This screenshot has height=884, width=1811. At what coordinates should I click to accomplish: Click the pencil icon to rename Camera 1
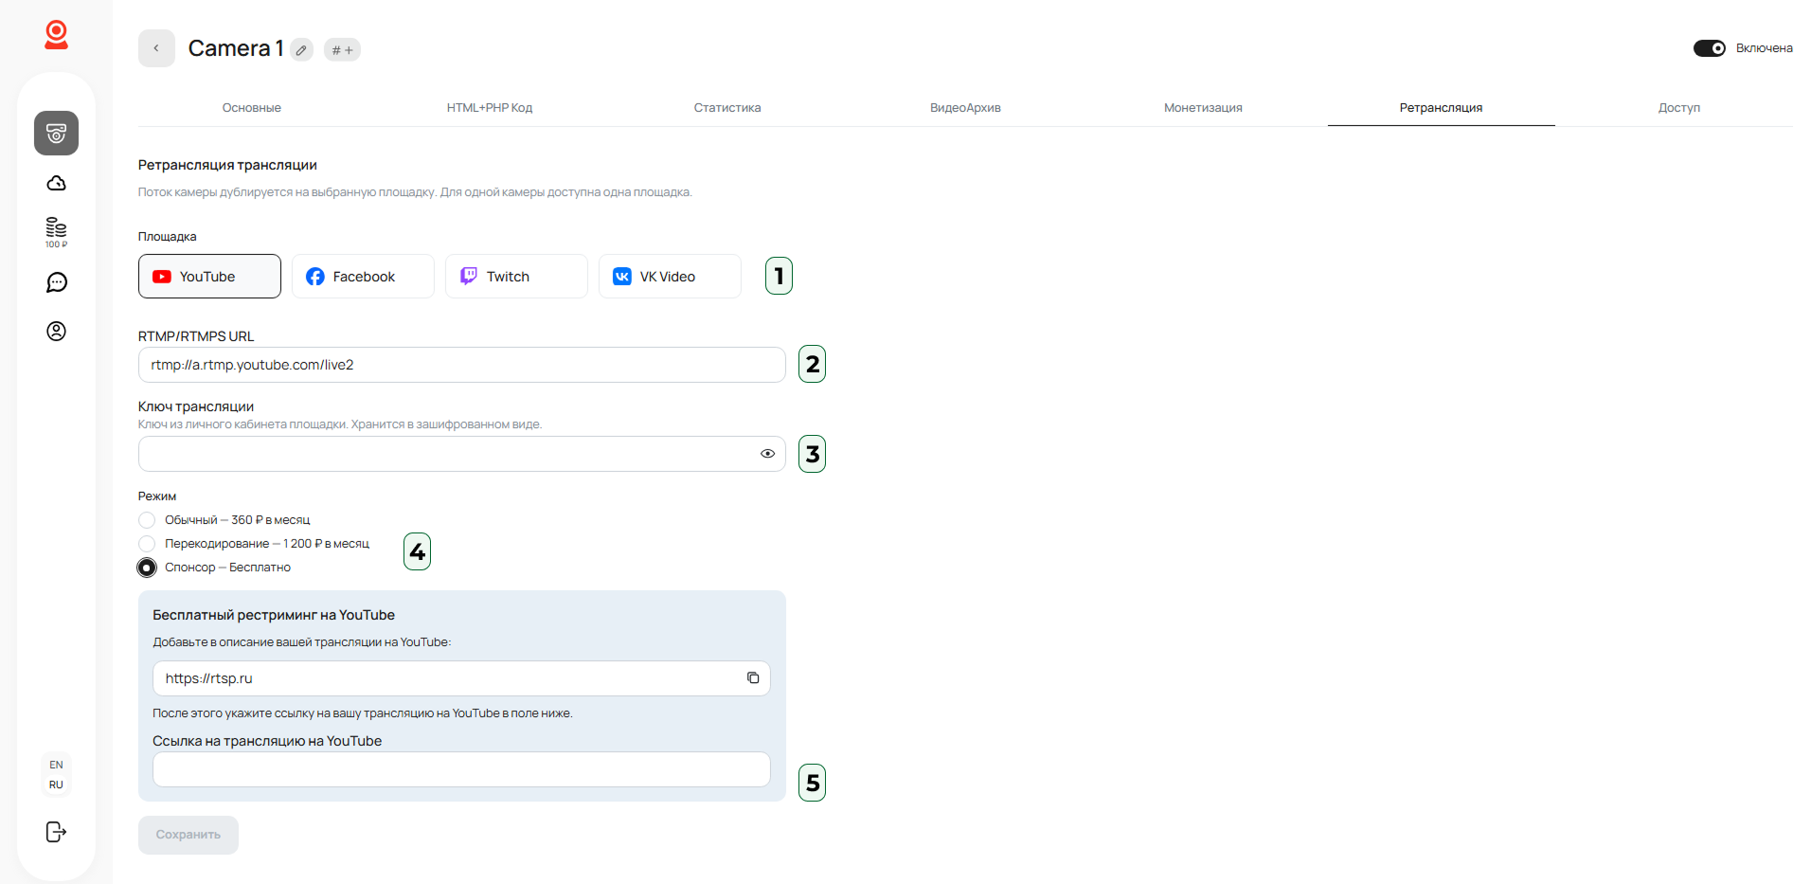(301, 50)
